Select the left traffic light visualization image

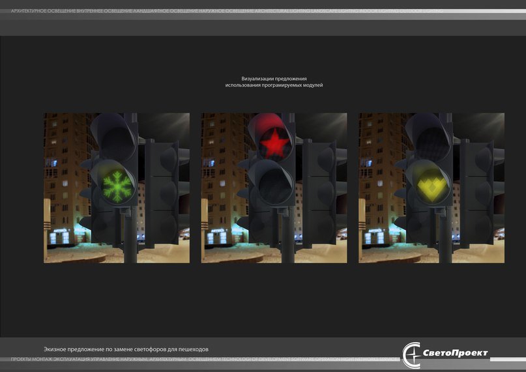[117, 188]
